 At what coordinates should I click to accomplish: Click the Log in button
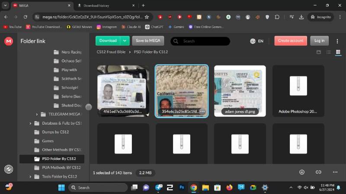coord(319,41)
